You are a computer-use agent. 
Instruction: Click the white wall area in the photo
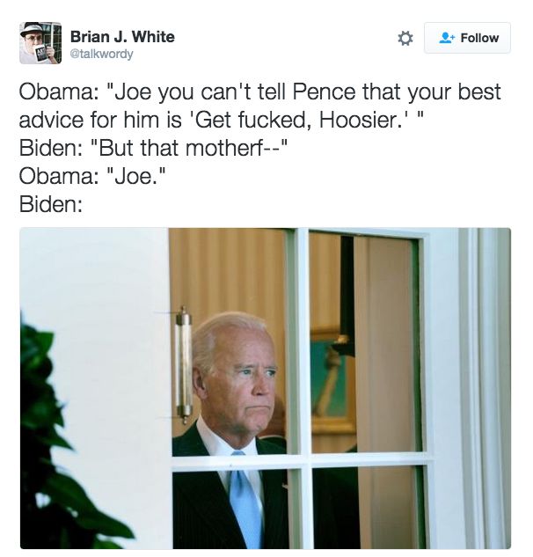[x=94, y=284]
